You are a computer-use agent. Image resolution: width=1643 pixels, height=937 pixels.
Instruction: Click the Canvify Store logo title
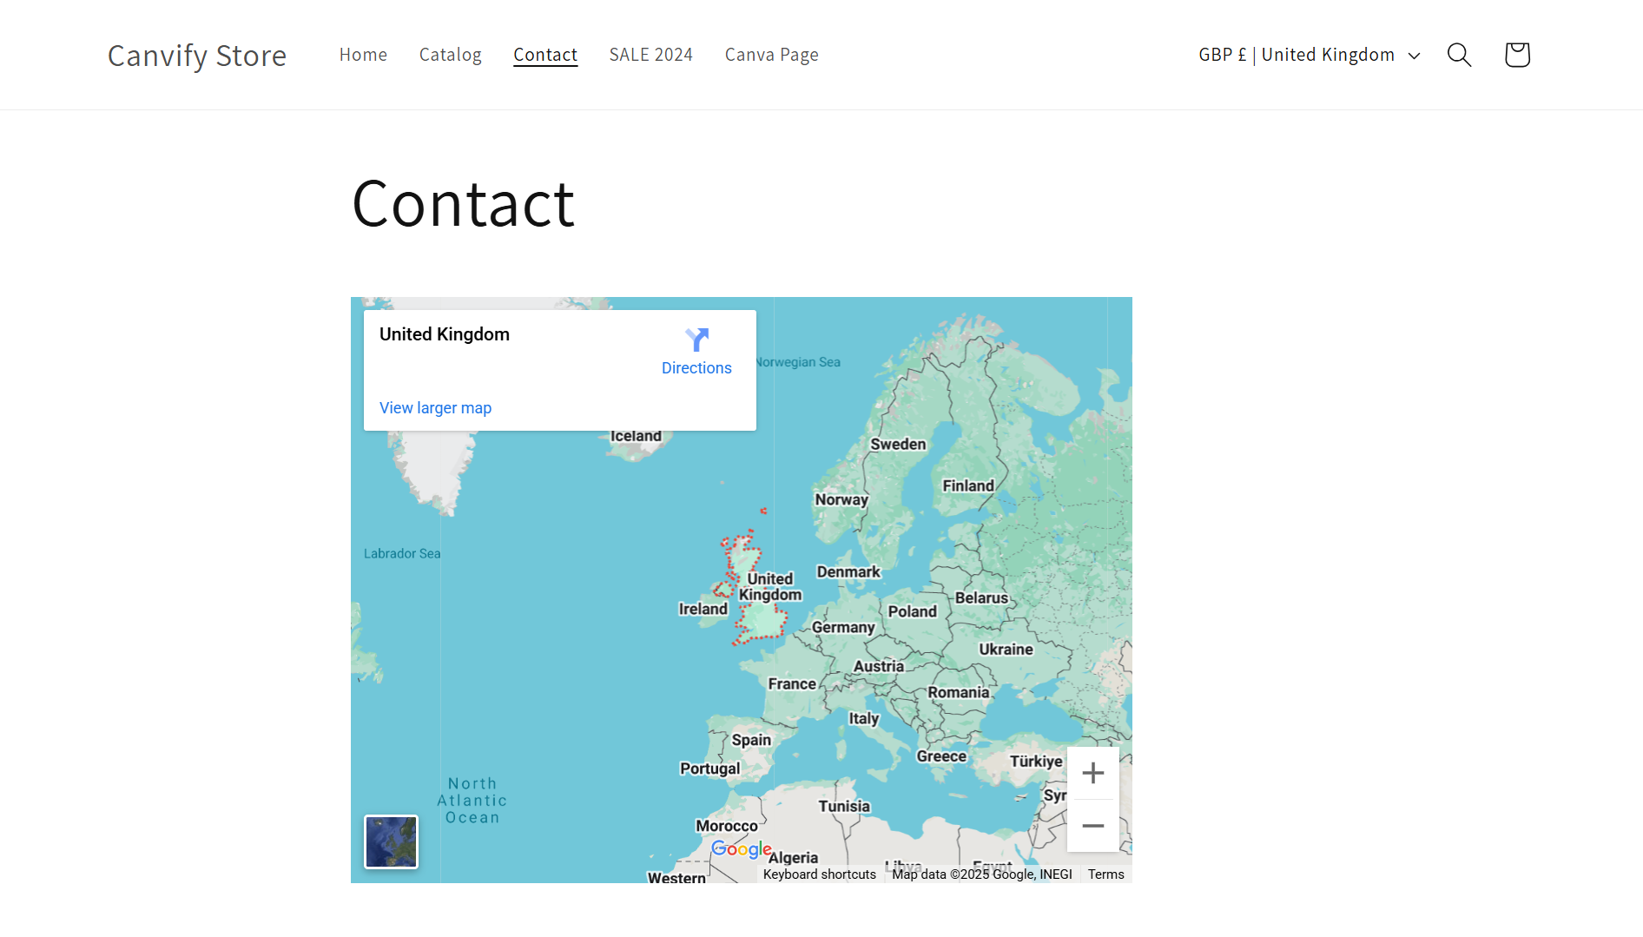197,56
